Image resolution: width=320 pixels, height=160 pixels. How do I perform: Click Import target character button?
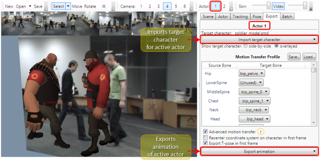259,40
